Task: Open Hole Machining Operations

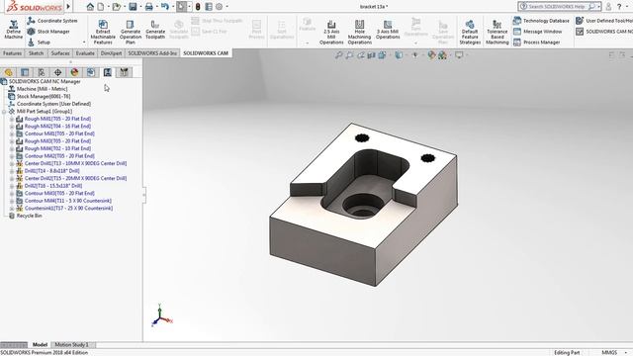Action: tap(359, 32)
